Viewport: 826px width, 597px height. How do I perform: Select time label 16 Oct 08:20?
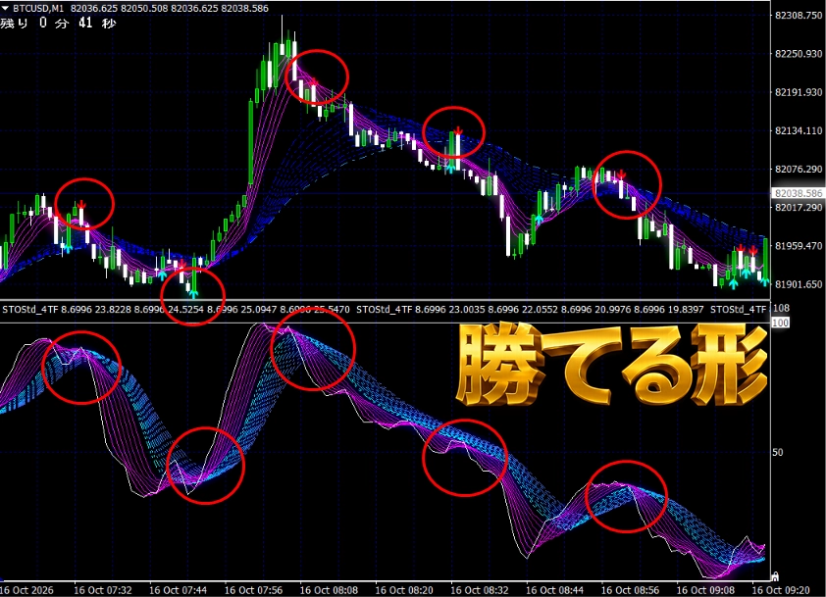tap(404, 590)
